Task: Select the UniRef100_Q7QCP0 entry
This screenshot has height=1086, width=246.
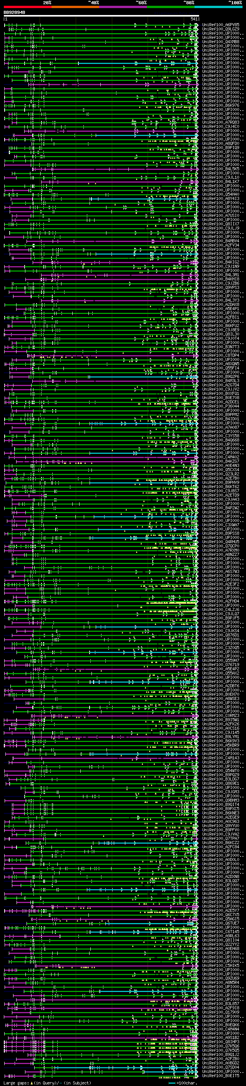Action: [x=221, y=546]
